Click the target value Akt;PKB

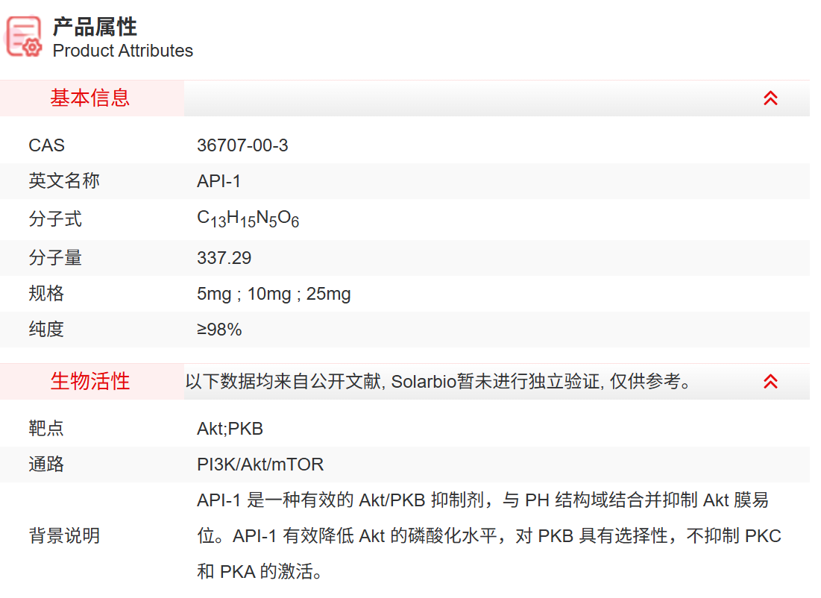coord(230,429)
